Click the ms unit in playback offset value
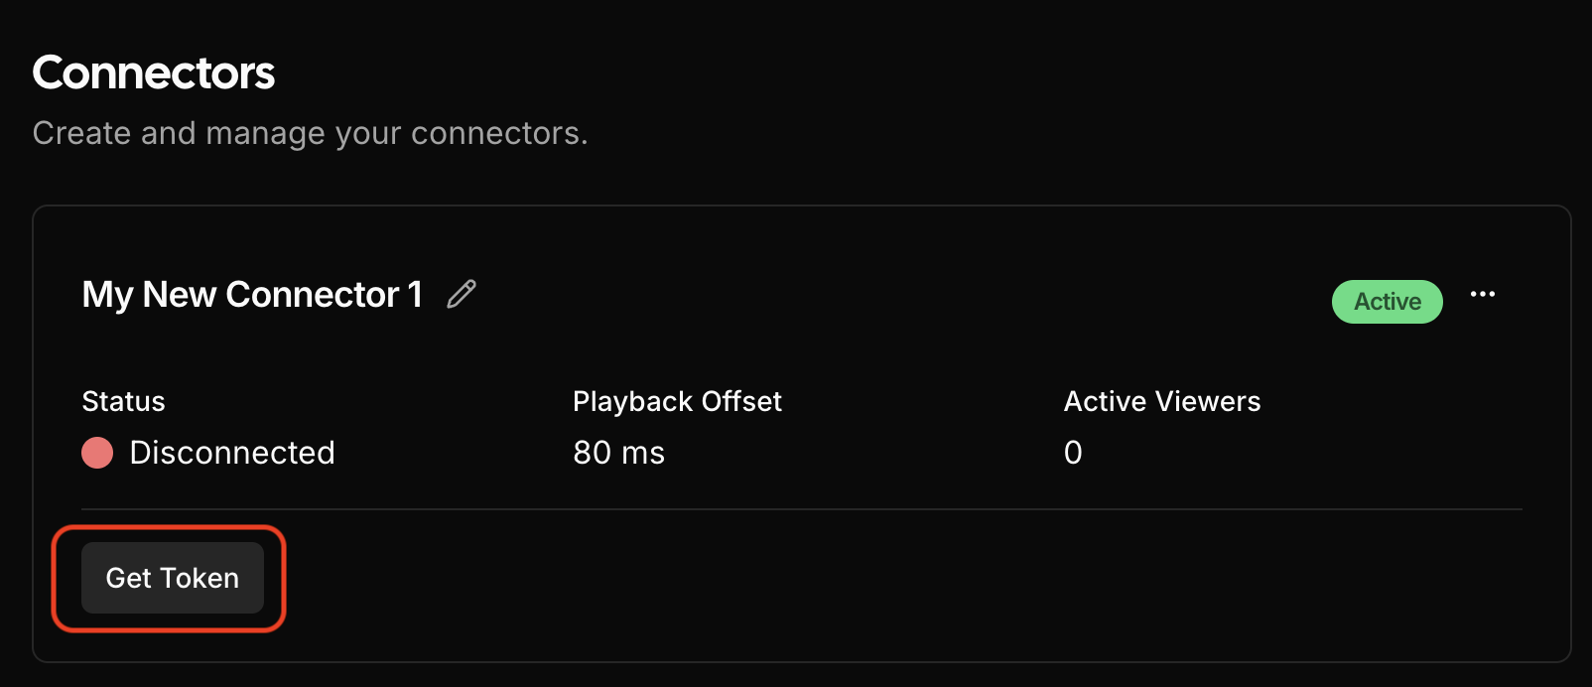 point(642,453)
